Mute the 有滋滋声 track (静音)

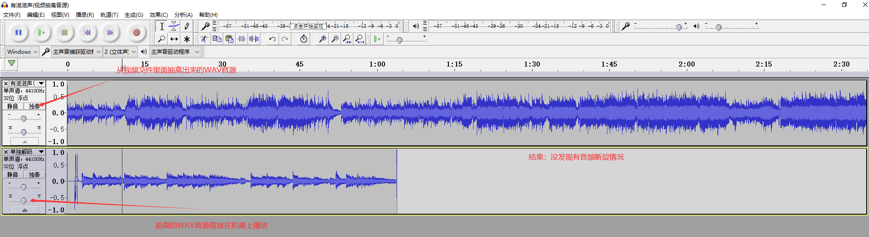13,106
